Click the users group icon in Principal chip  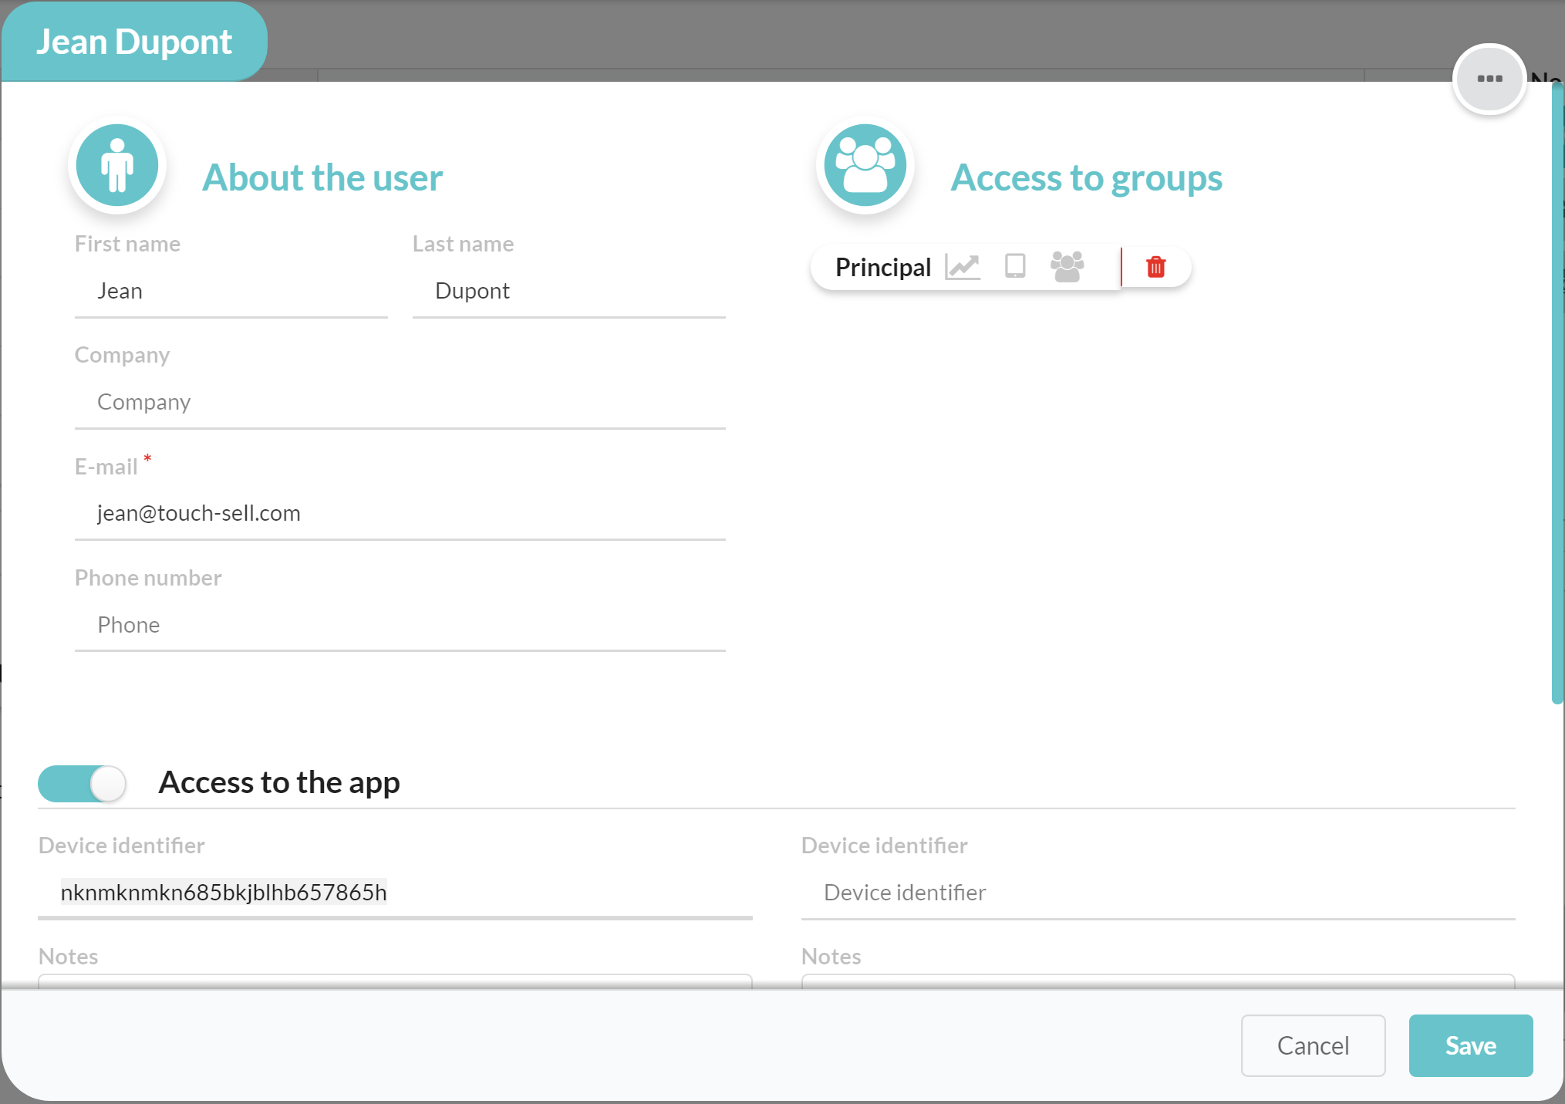tap(1068, 267)
